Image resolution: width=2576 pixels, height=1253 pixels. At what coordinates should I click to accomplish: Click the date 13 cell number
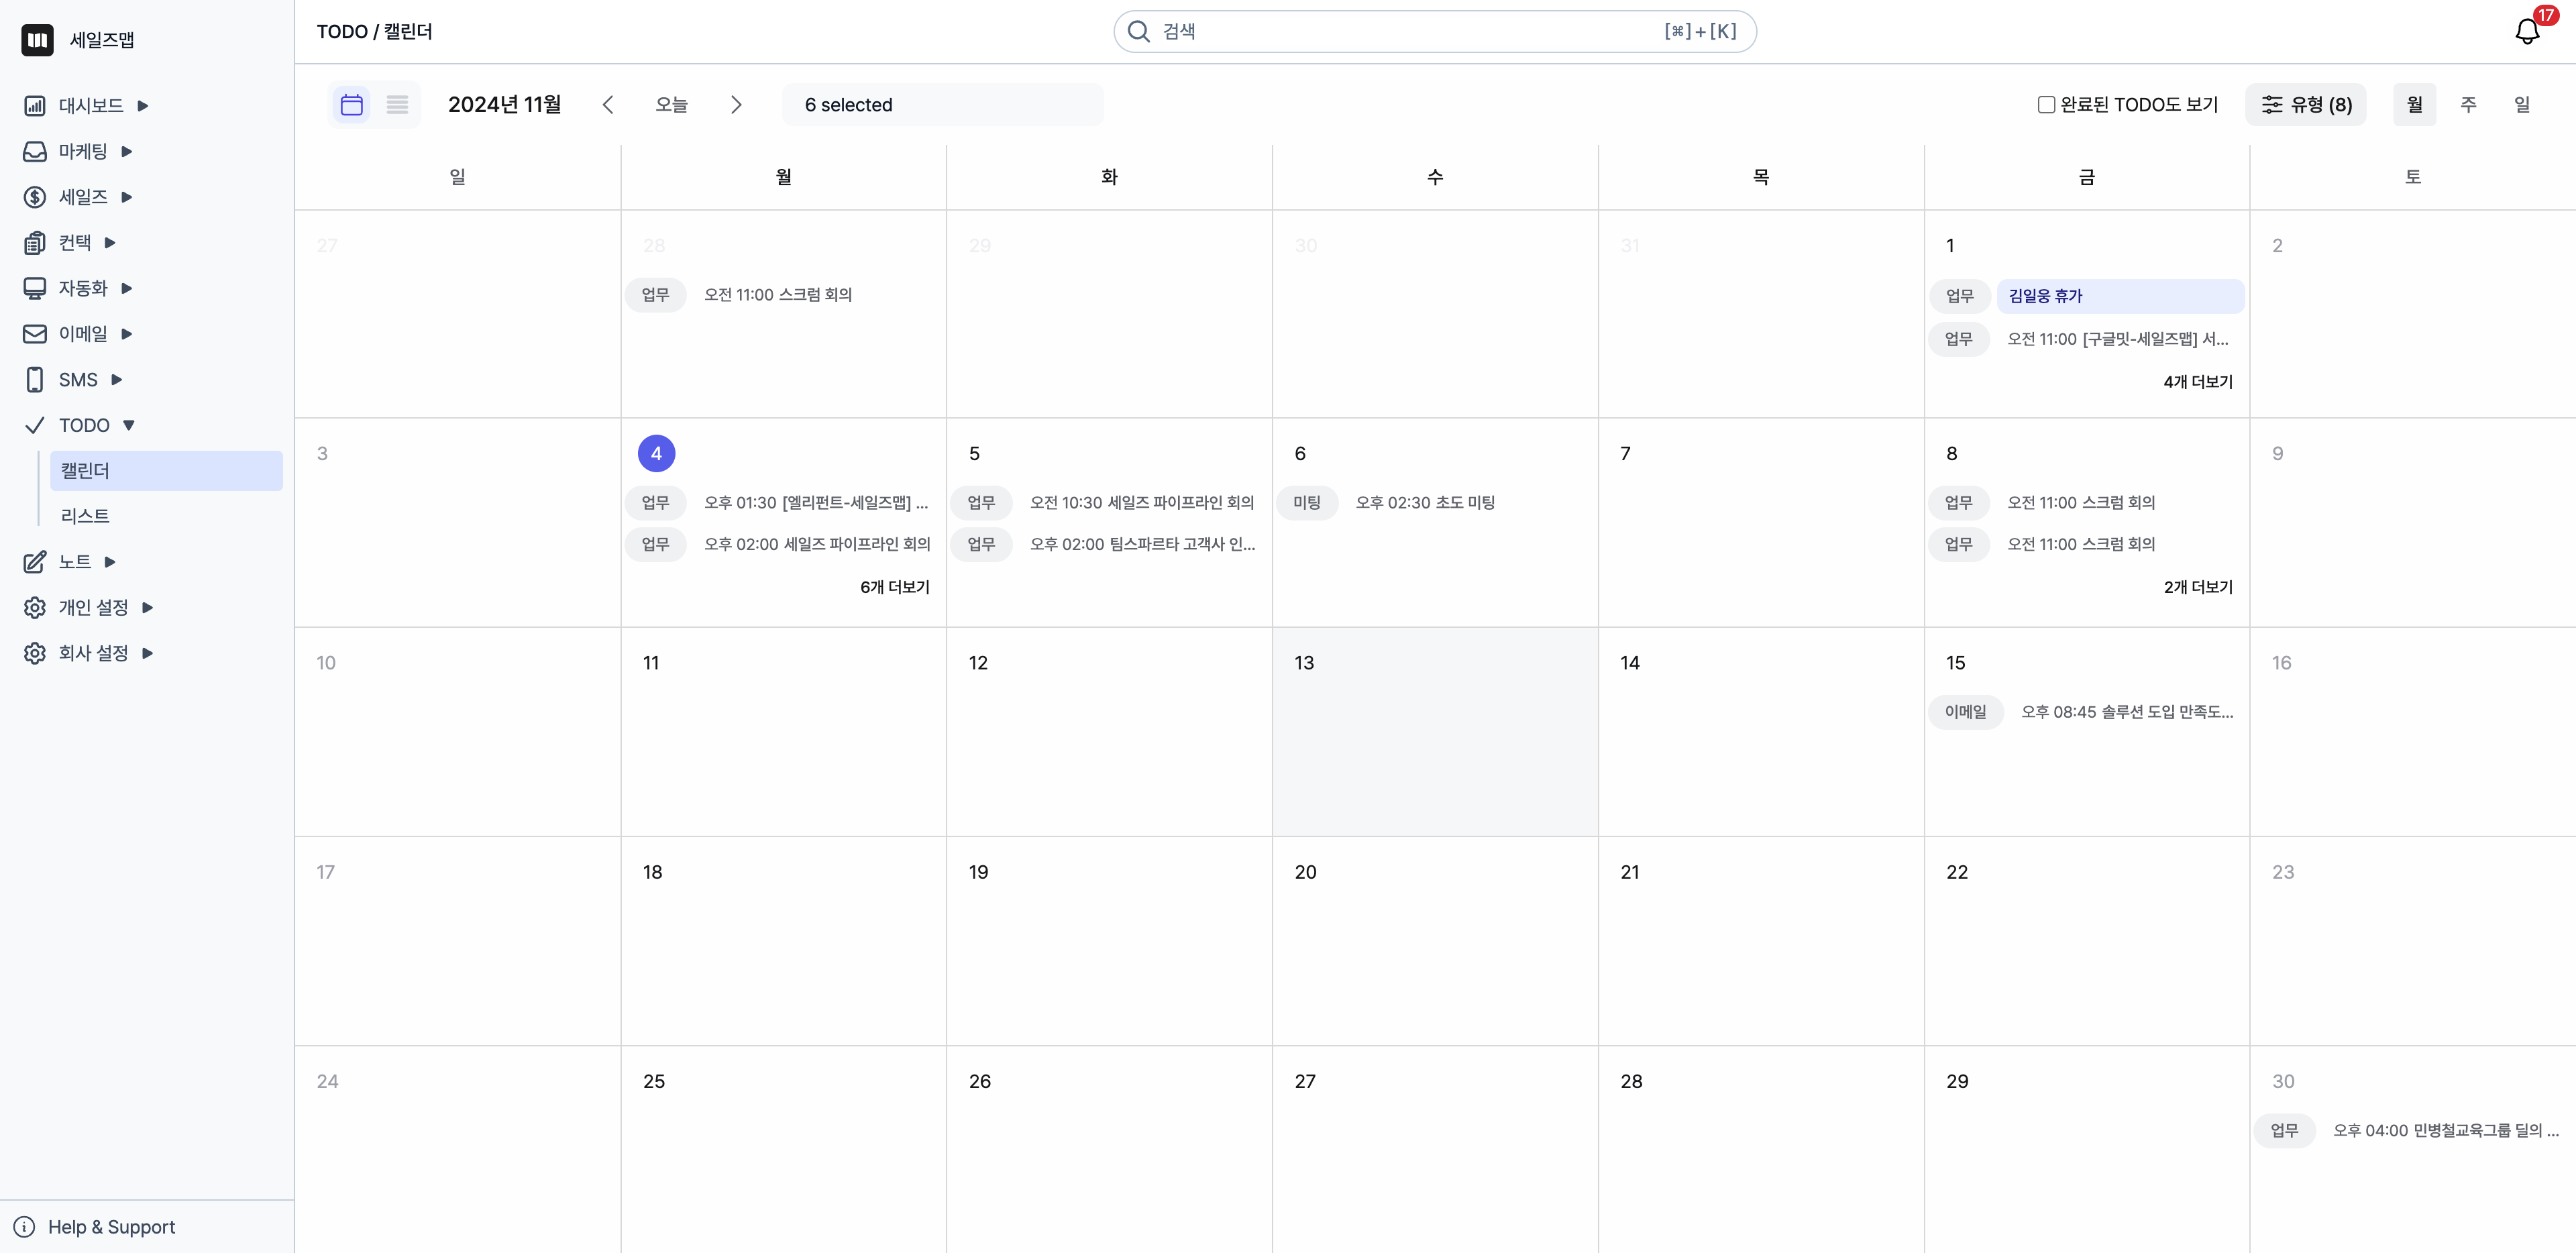pyautogui.click(x=1304, y=663)
